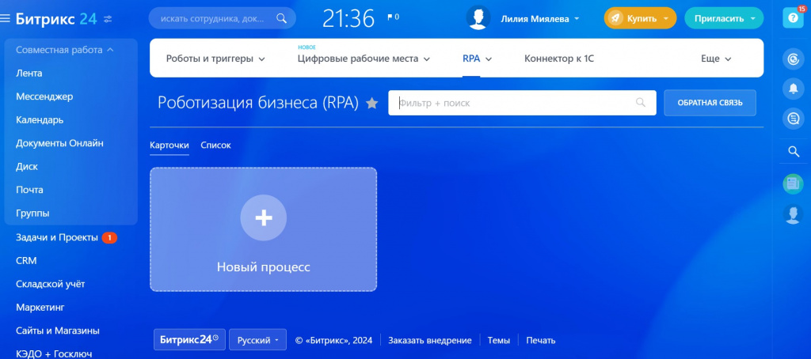Open Складской учёт in sidebar
811x359 pixels.
point(50,284)
